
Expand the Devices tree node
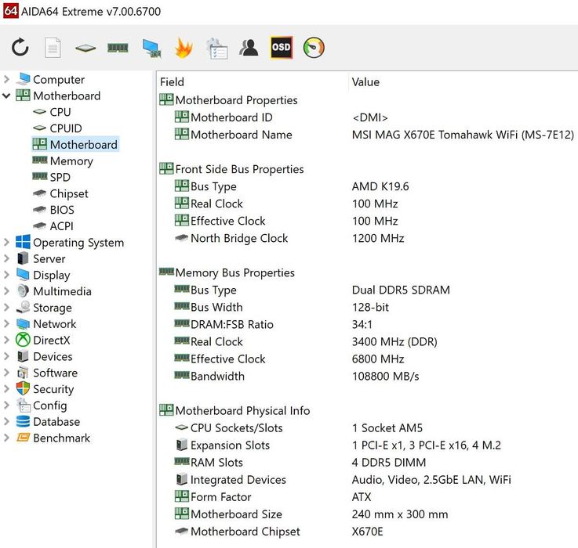[x=6, y=356]
